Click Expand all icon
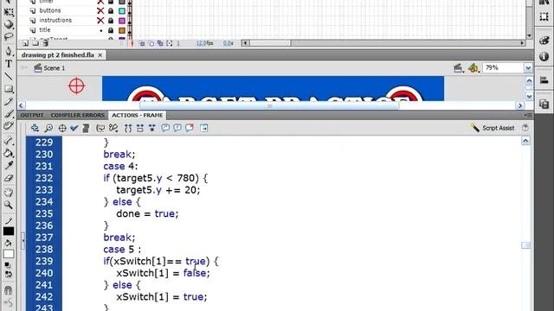The height and width of the screenshot is (311, 554). coord(152,128)
